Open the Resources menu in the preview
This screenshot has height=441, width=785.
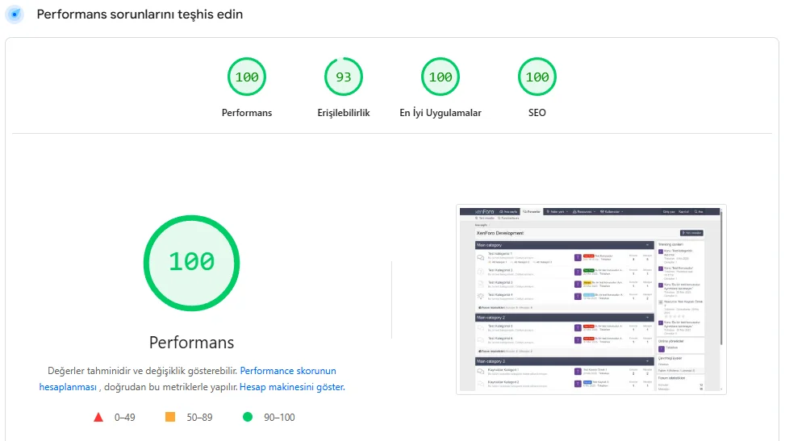coord(584,211)
